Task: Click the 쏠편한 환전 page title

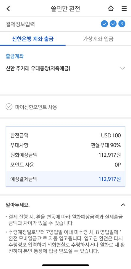Action: click(x=65, y=8)
